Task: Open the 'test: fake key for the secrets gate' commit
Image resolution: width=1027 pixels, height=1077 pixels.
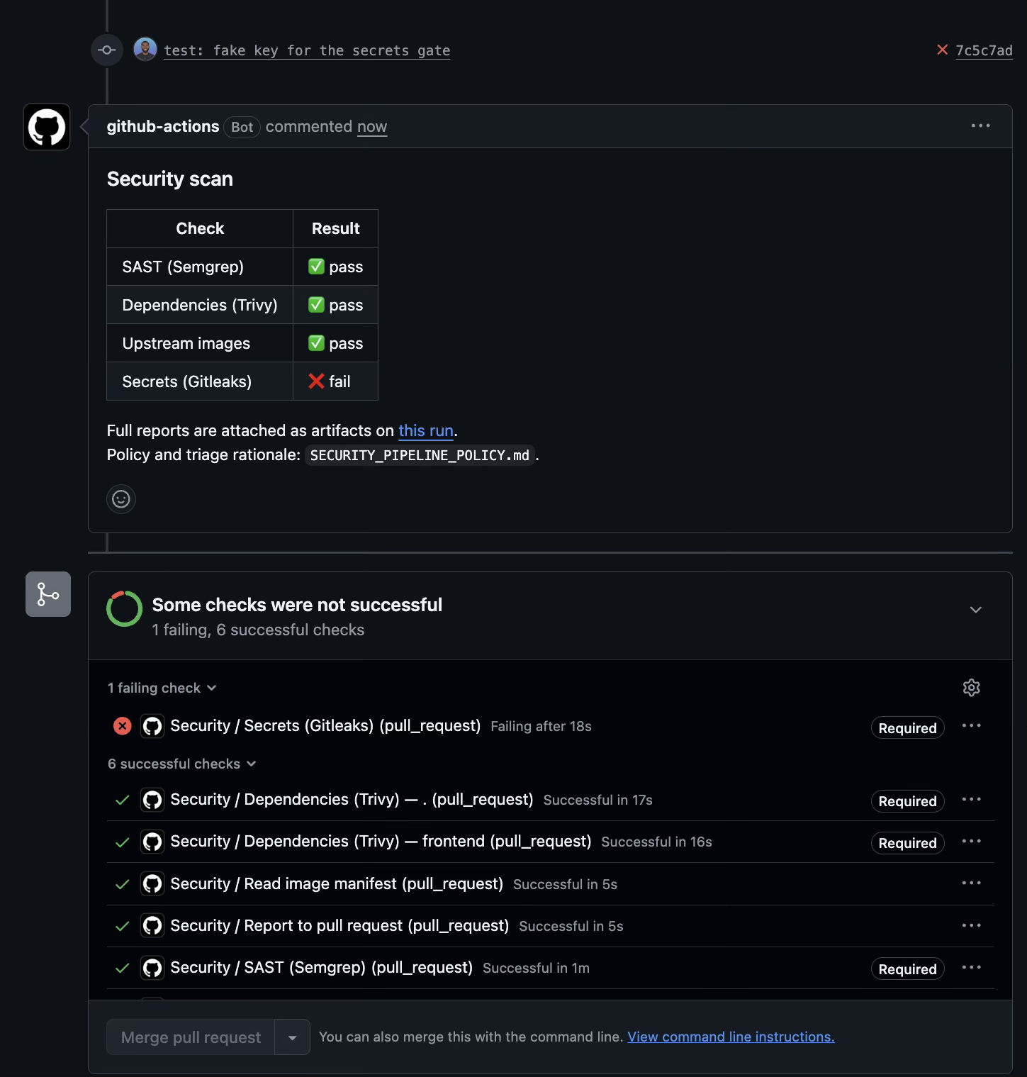Action: tap(307, 50)
